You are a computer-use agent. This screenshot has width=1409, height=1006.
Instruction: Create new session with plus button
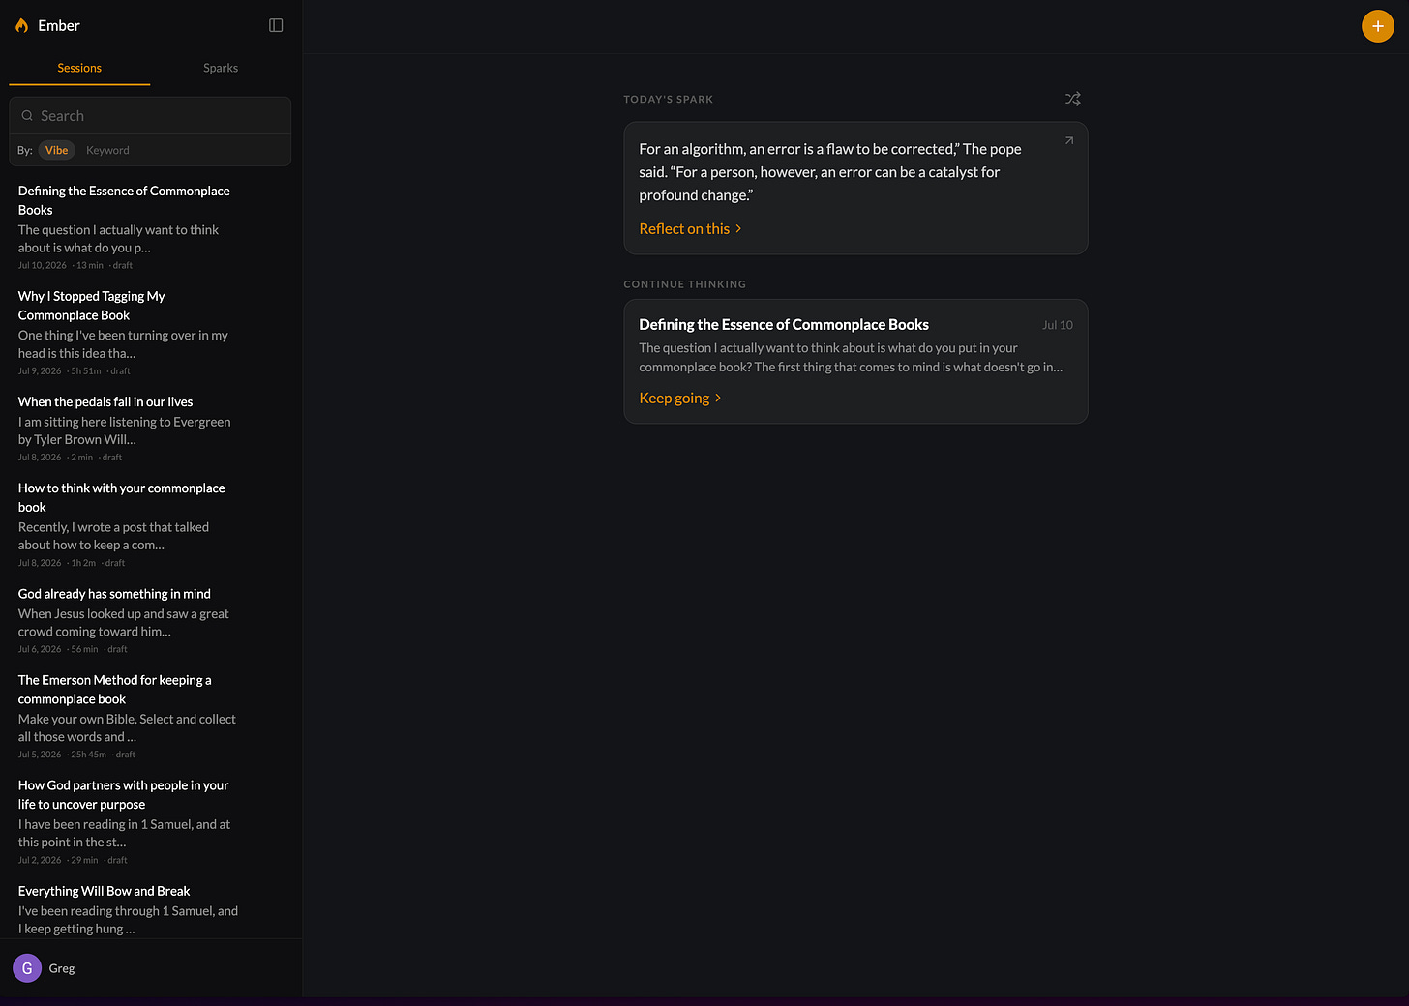point(1378,26)
